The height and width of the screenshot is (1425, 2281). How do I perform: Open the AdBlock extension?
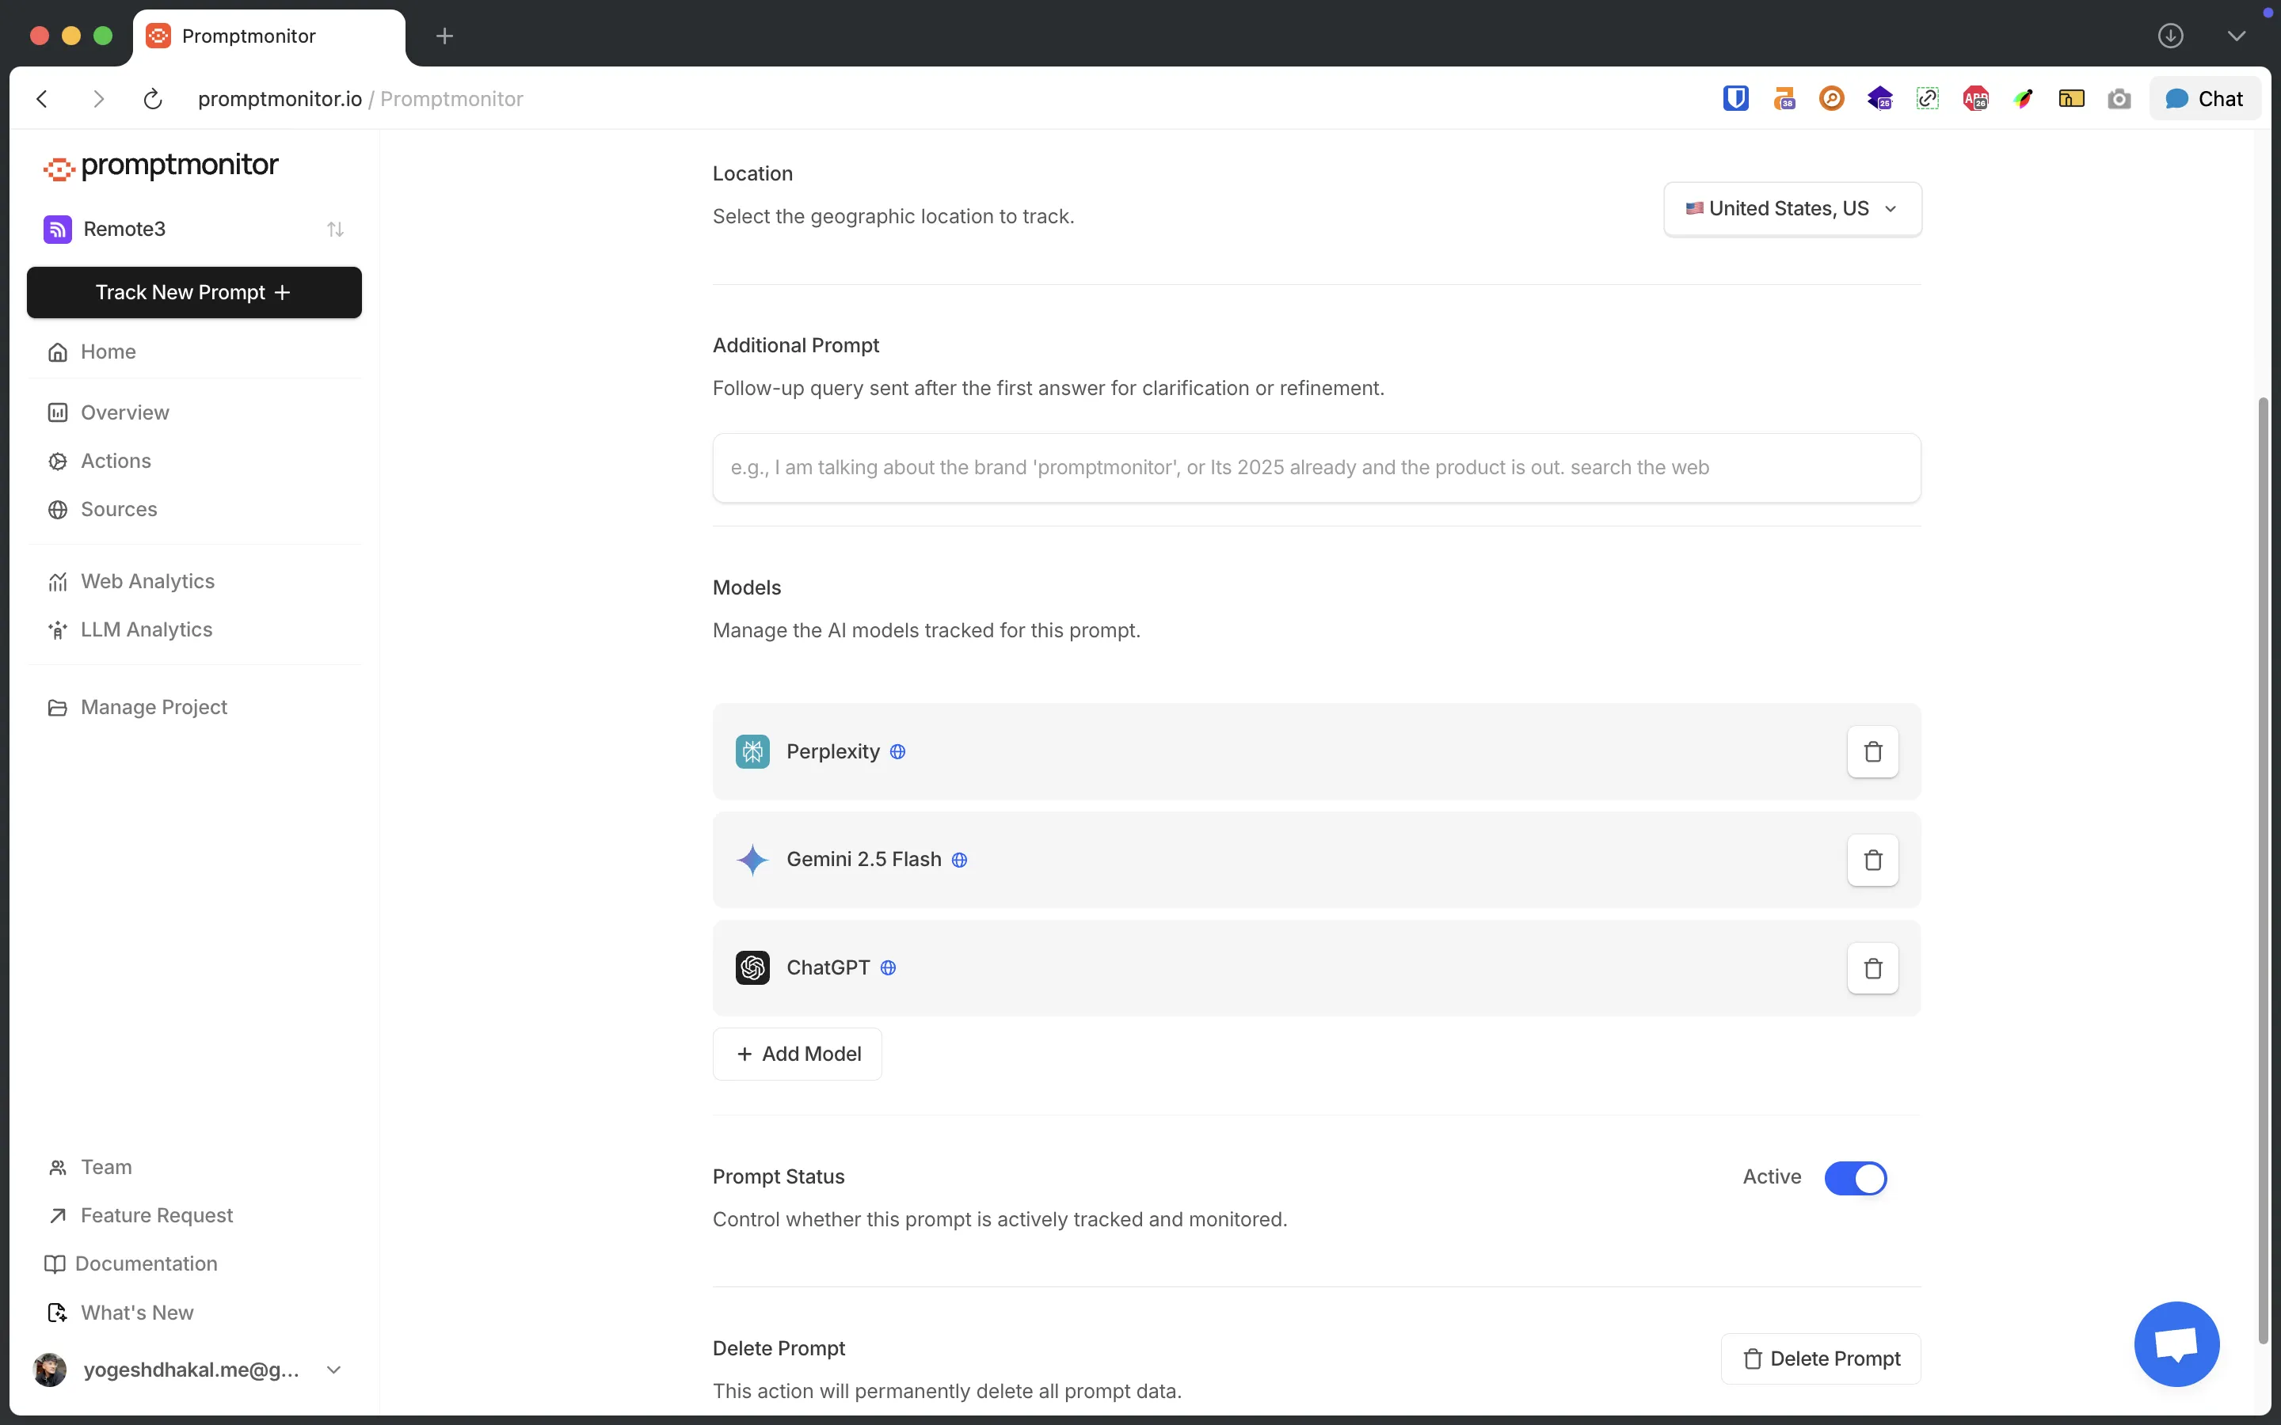[x=1974, y=98]
